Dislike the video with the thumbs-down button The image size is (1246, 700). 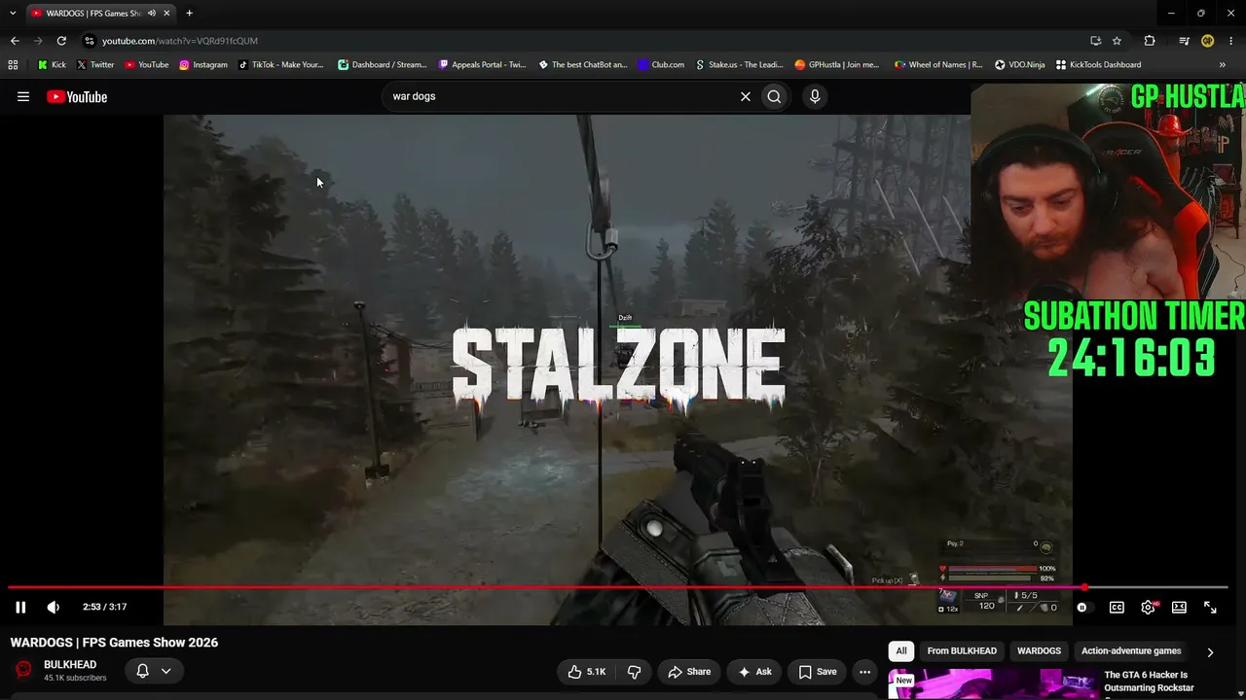pos(635,672)
